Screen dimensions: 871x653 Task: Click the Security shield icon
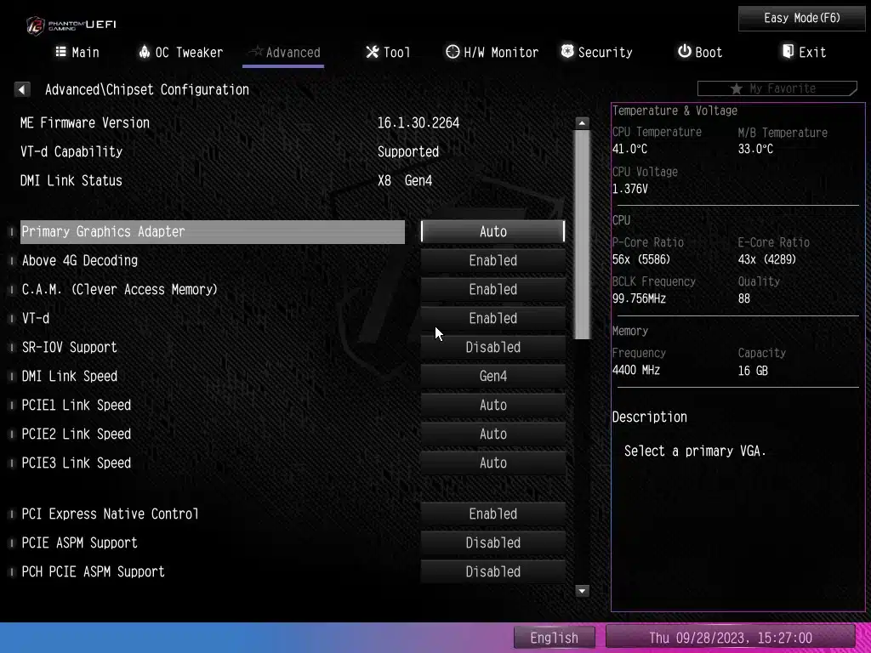567,52
